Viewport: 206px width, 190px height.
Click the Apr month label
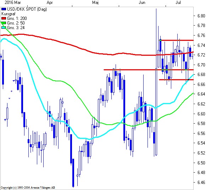[x=50, y=2]
